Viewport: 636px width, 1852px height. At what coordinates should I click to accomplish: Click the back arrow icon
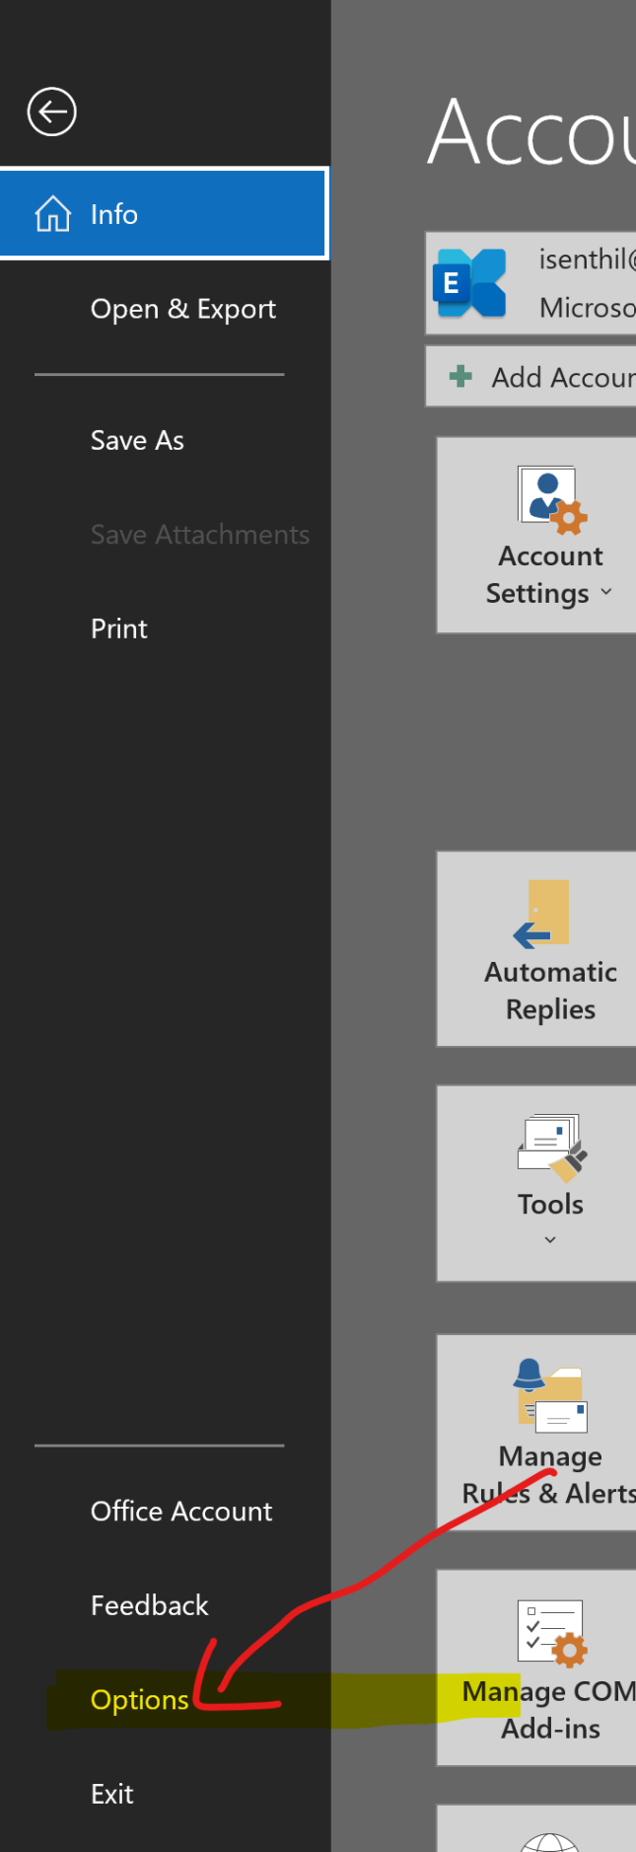click(x=51, y=111)
